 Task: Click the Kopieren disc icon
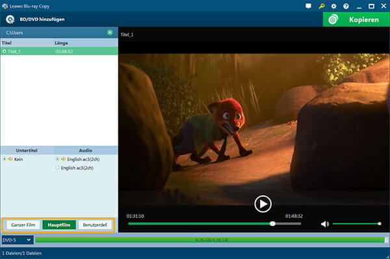click(x=333, y=19)
